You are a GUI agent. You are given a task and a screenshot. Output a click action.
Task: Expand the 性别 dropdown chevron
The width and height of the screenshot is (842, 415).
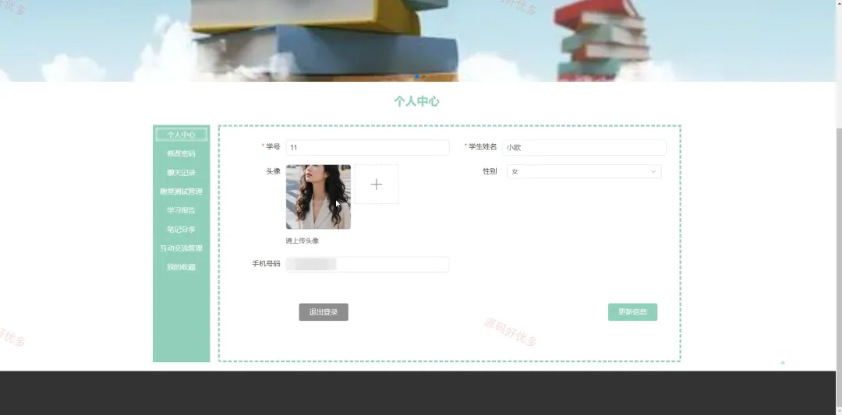click(653, 171)
